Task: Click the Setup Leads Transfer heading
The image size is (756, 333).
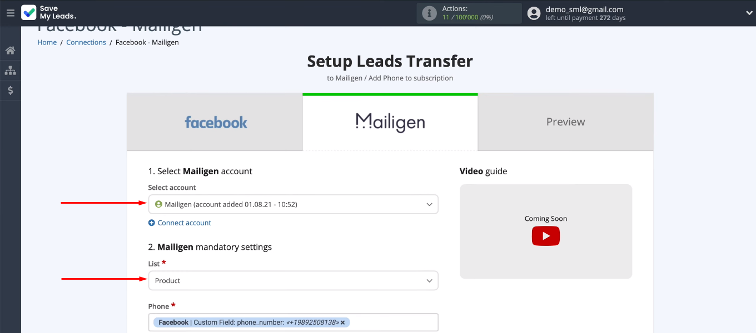Action: point(390,61)
